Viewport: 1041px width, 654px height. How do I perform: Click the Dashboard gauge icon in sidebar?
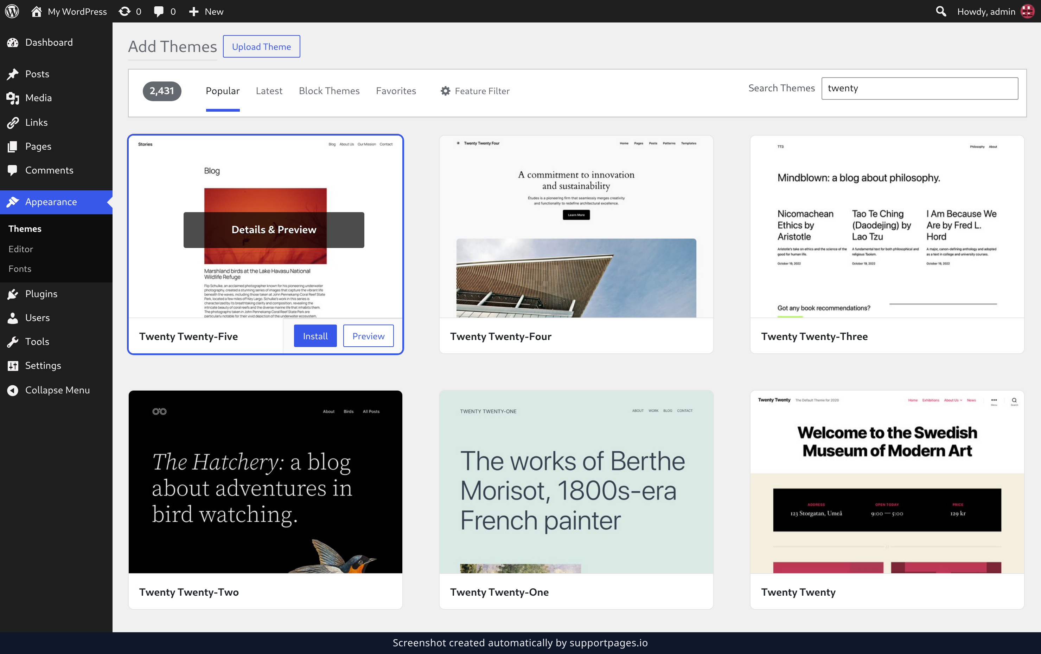[13, 42]
